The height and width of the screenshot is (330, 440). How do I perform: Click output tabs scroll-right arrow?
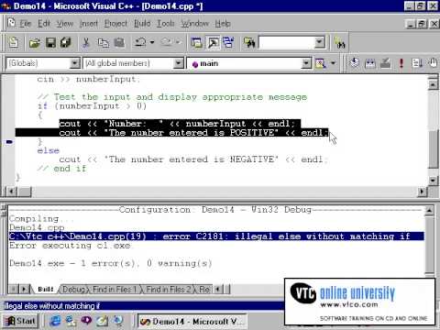tap(24, 289)
